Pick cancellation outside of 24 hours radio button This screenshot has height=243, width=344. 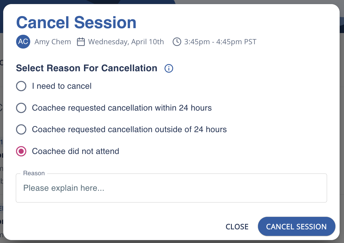tap(21, 130)
